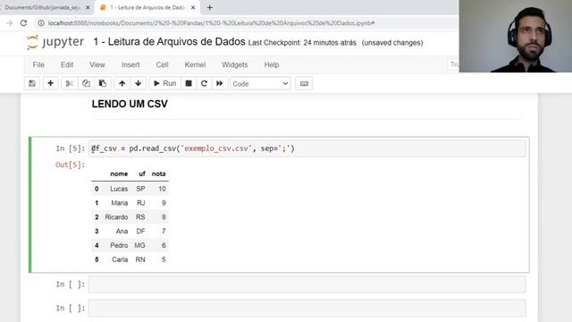Move selected cell up
Image resolution: width=572 pixels, height=322 pixels.
(122, 83)
